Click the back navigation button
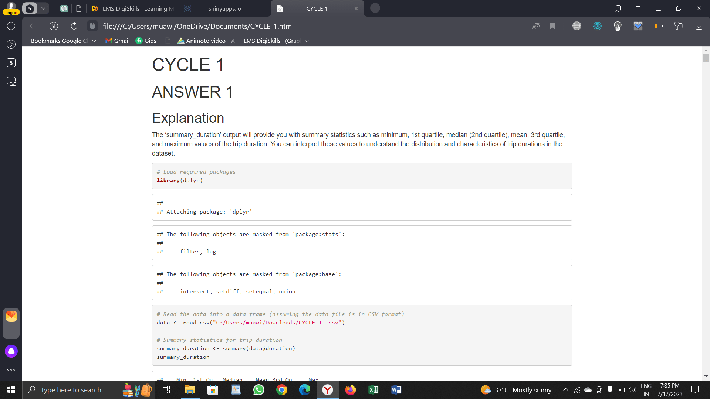 tap(32, 26)
